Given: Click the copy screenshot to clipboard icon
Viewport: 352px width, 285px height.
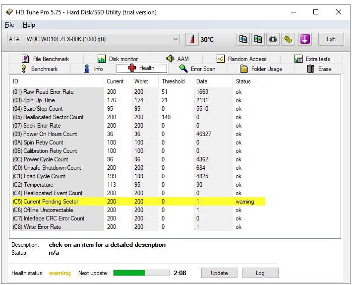Looking at the screenshot, I should [258, 39].
